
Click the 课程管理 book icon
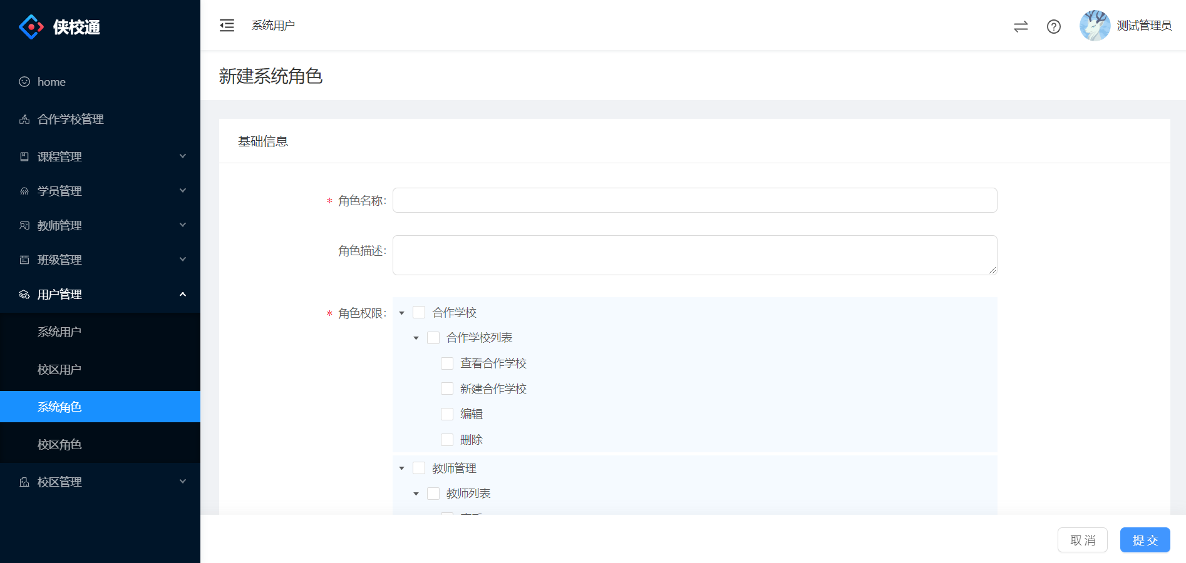point(24,156)
